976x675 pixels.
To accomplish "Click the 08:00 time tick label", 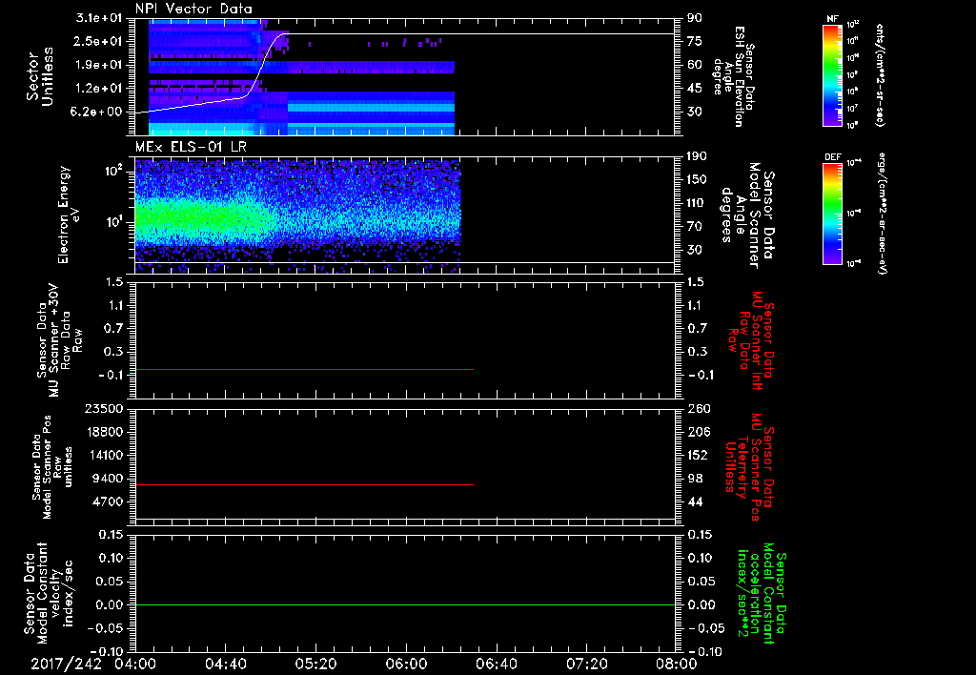I will tap(677, 664).
